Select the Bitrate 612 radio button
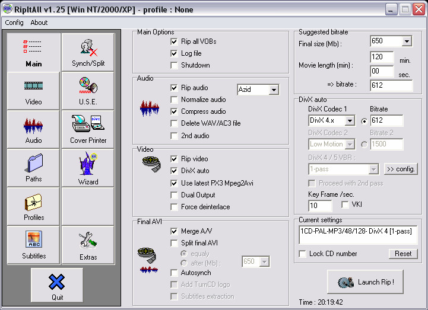The image size is (428, 310). [364, 121]
